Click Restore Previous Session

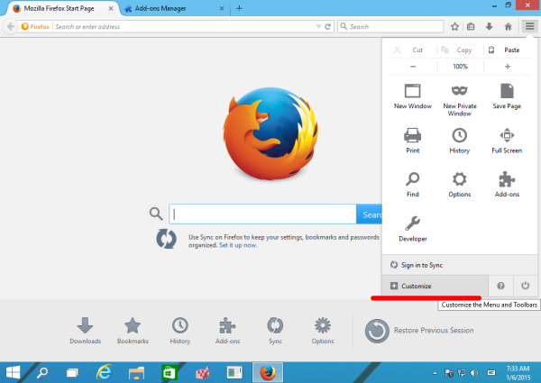[x=419, y=331]
